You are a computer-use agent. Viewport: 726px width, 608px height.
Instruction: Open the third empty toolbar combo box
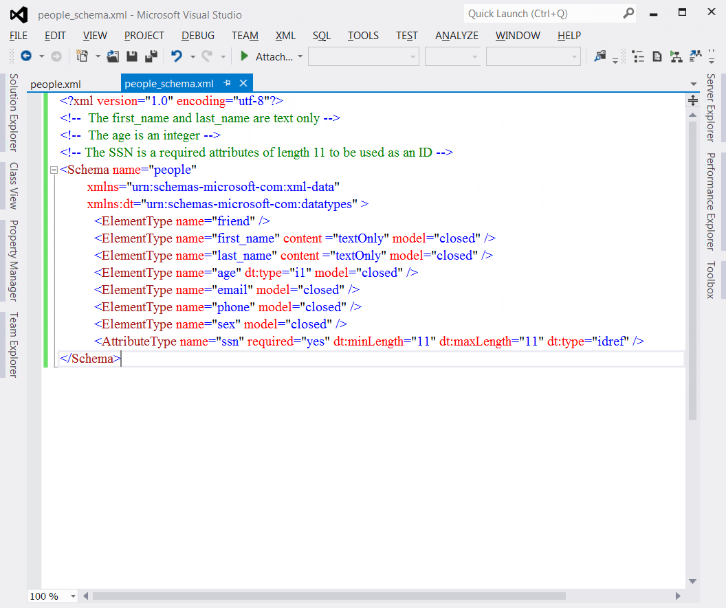click(533, 56)
